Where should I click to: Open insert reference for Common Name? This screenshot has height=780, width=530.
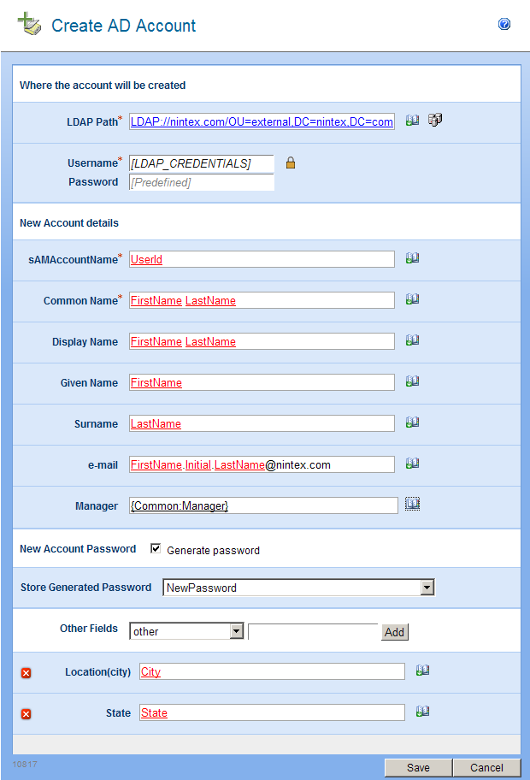(412, 299)
